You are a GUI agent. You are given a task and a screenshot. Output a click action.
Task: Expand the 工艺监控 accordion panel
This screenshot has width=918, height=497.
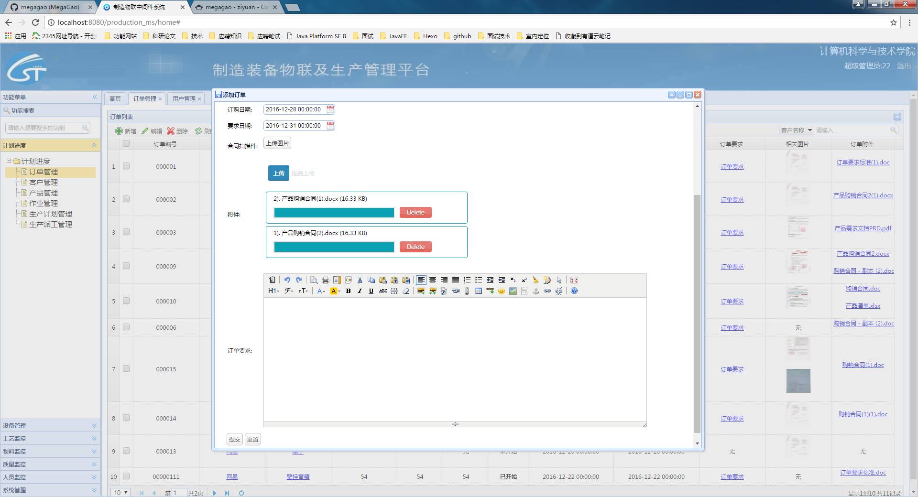coord(94,438)
